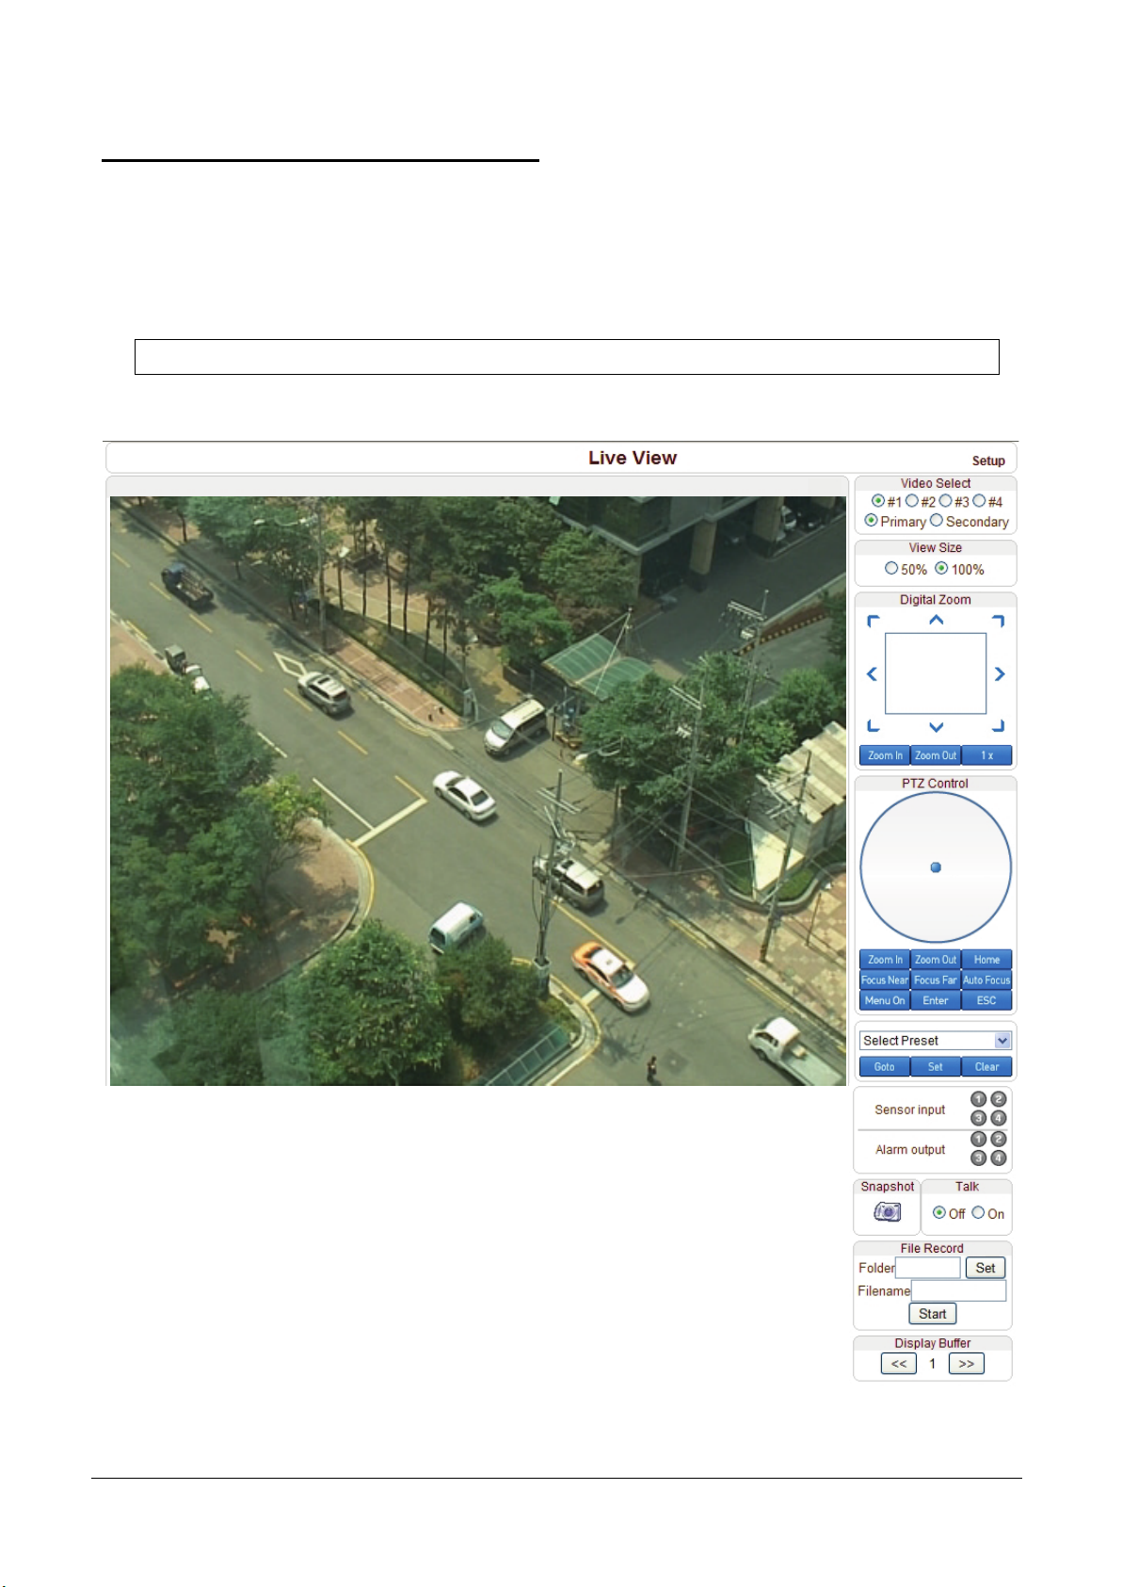
Task: Move digital zoom left arrow
Action: click(x=872, y=673)
